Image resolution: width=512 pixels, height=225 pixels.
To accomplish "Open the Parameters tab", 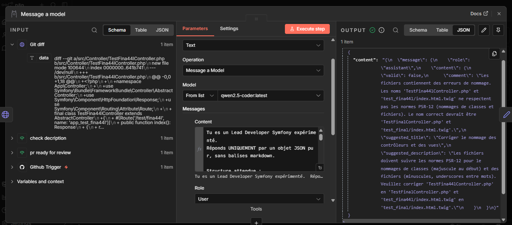I will [x=195, y=29].
